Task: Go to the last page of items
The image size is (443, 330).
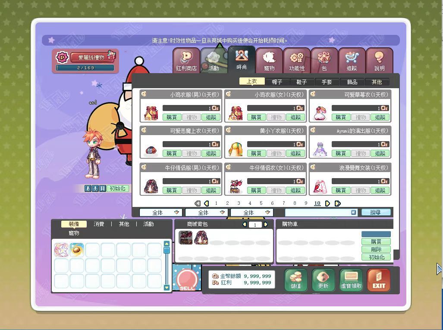Action: (338, 204)
